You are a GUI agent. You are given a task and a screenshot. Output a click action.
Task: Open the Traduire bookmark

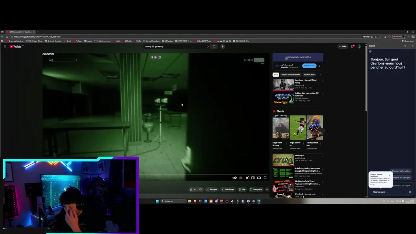[x=88, y=41]
